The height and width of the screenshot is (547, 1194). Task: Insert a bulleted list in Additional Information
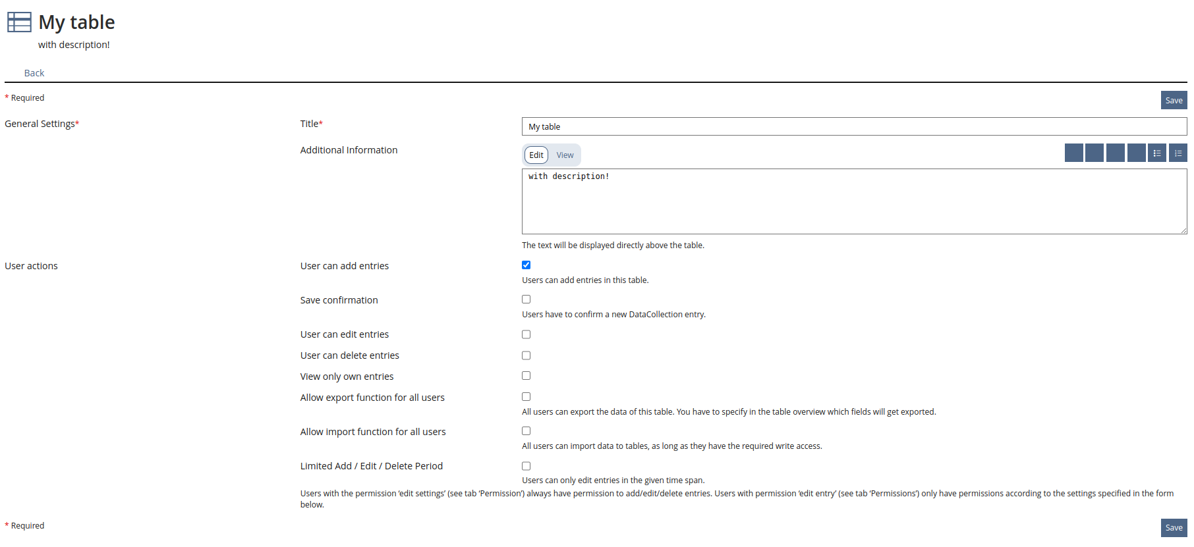[1157, 153]
